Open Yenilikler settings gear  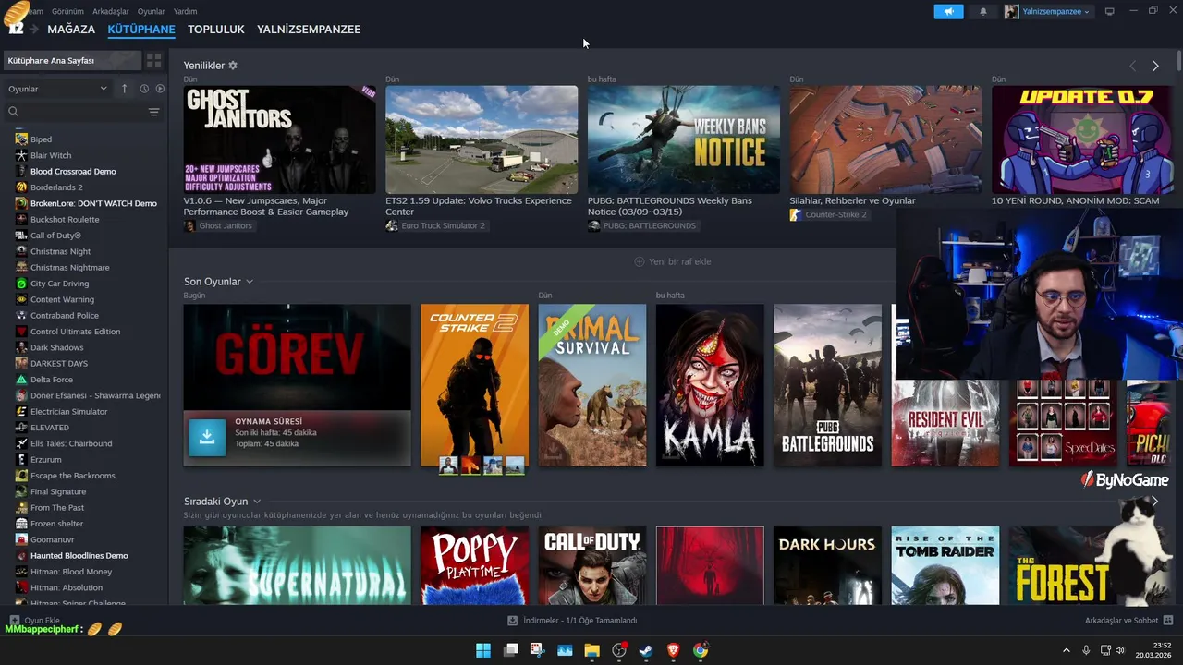tap(233, 66)
